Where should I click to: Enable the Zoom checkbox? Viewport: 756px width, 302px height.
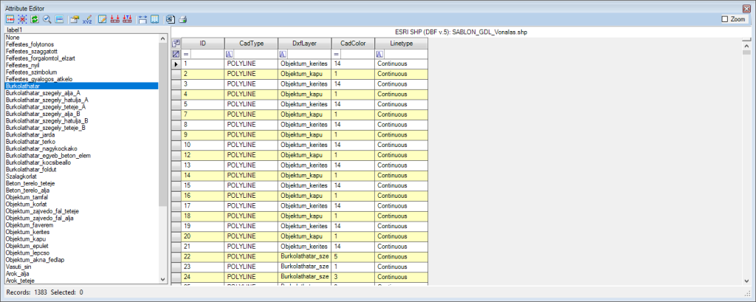tap(724, 19)
